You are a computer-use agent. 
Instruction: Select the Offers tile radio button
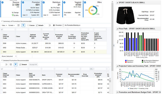point(85,2)
